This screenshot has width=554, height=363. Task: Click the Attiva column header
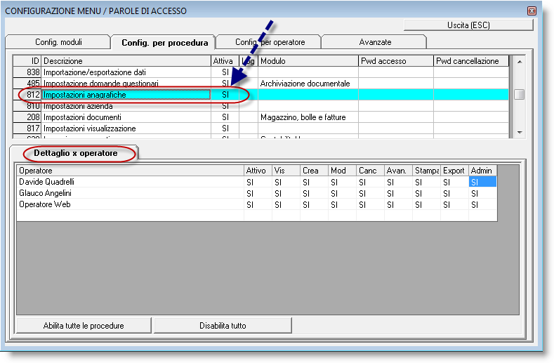click(x=225, y=61)
